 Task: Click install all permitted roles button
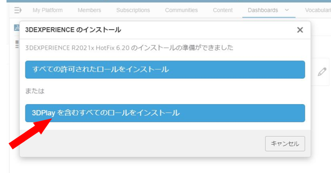[x=165, y=70]
